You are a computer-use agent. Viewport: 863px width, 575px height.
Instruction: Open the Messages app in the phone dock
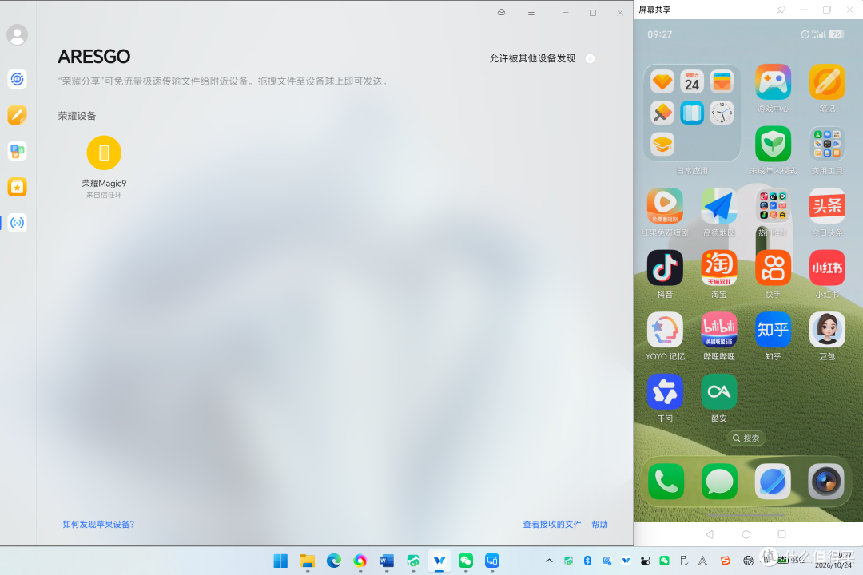[x=719, y=482]
